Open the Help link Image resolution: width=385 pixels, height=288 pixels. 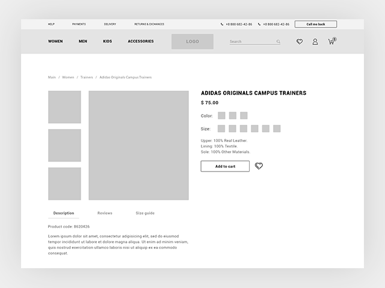click(x=51, y=24)
